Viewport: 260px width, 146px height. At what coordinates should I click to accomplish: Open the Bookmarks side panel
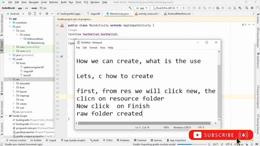pyautogui.click(x=2, y=88)
